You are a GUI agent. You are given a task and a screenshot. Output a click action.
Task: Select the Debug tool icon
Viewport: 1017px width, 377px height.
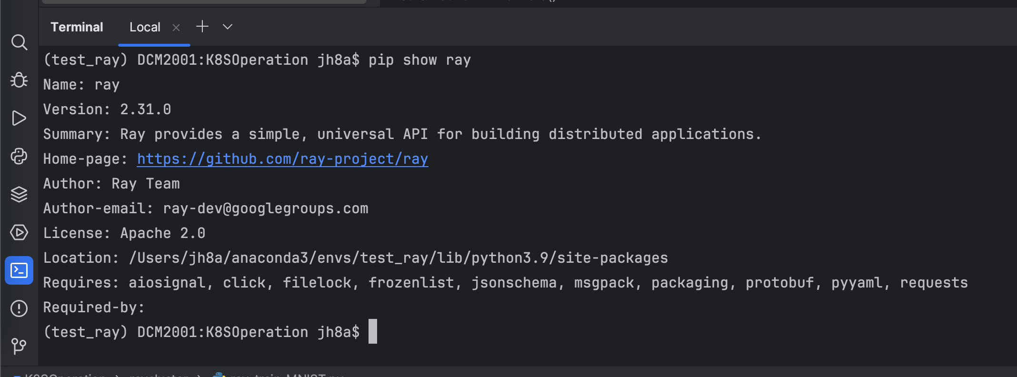coord(19,80)
